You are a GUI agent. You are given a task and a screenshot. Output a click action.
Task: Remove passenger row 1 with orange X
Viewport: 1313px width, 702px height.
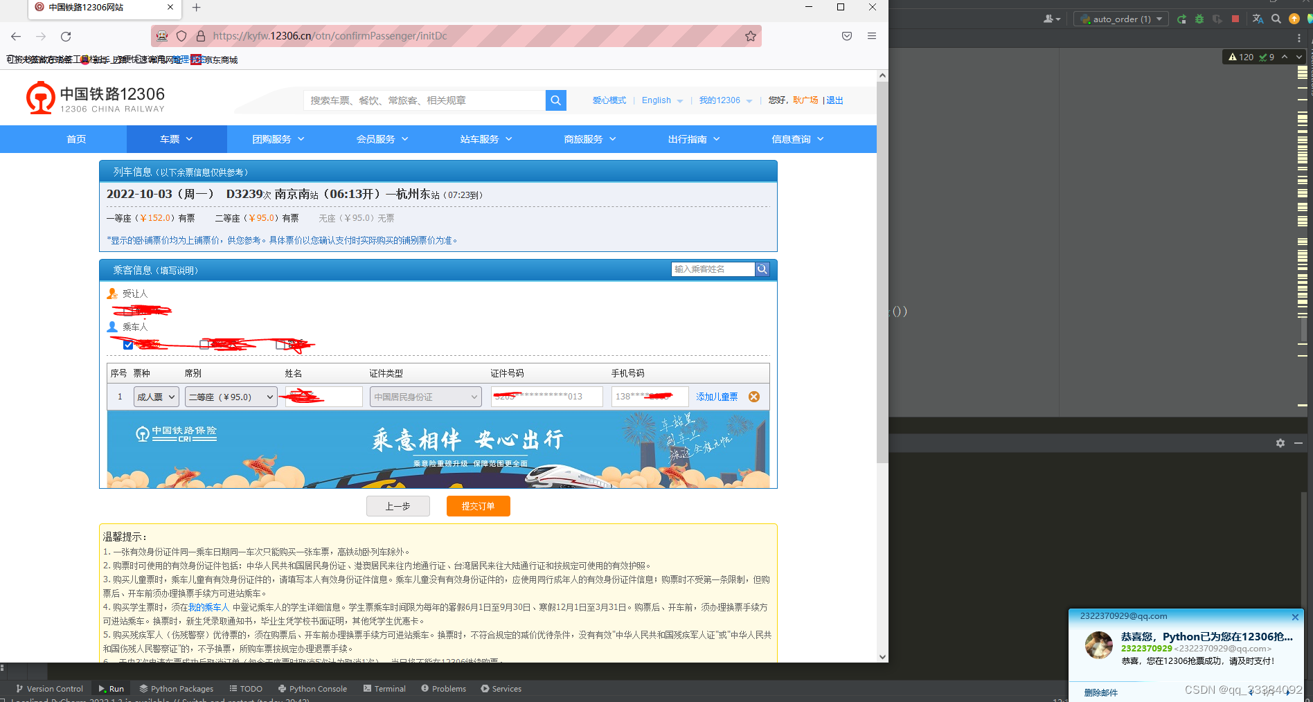pyautogui.click(x=754, y=397)
